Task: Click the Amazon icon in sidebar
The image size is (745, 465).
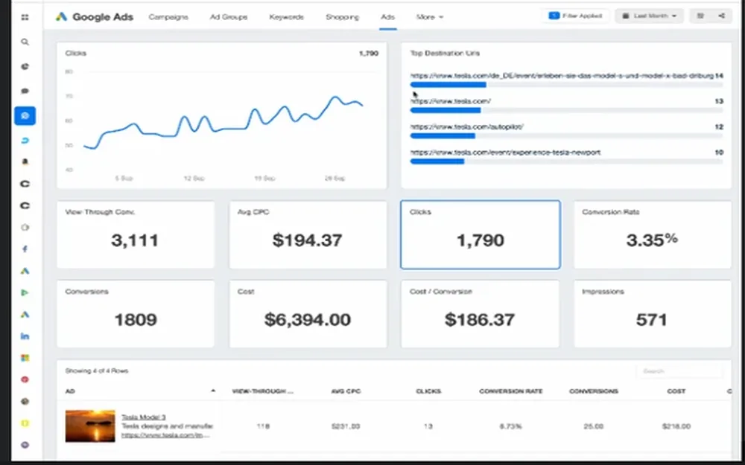Action: click(25, 161)
